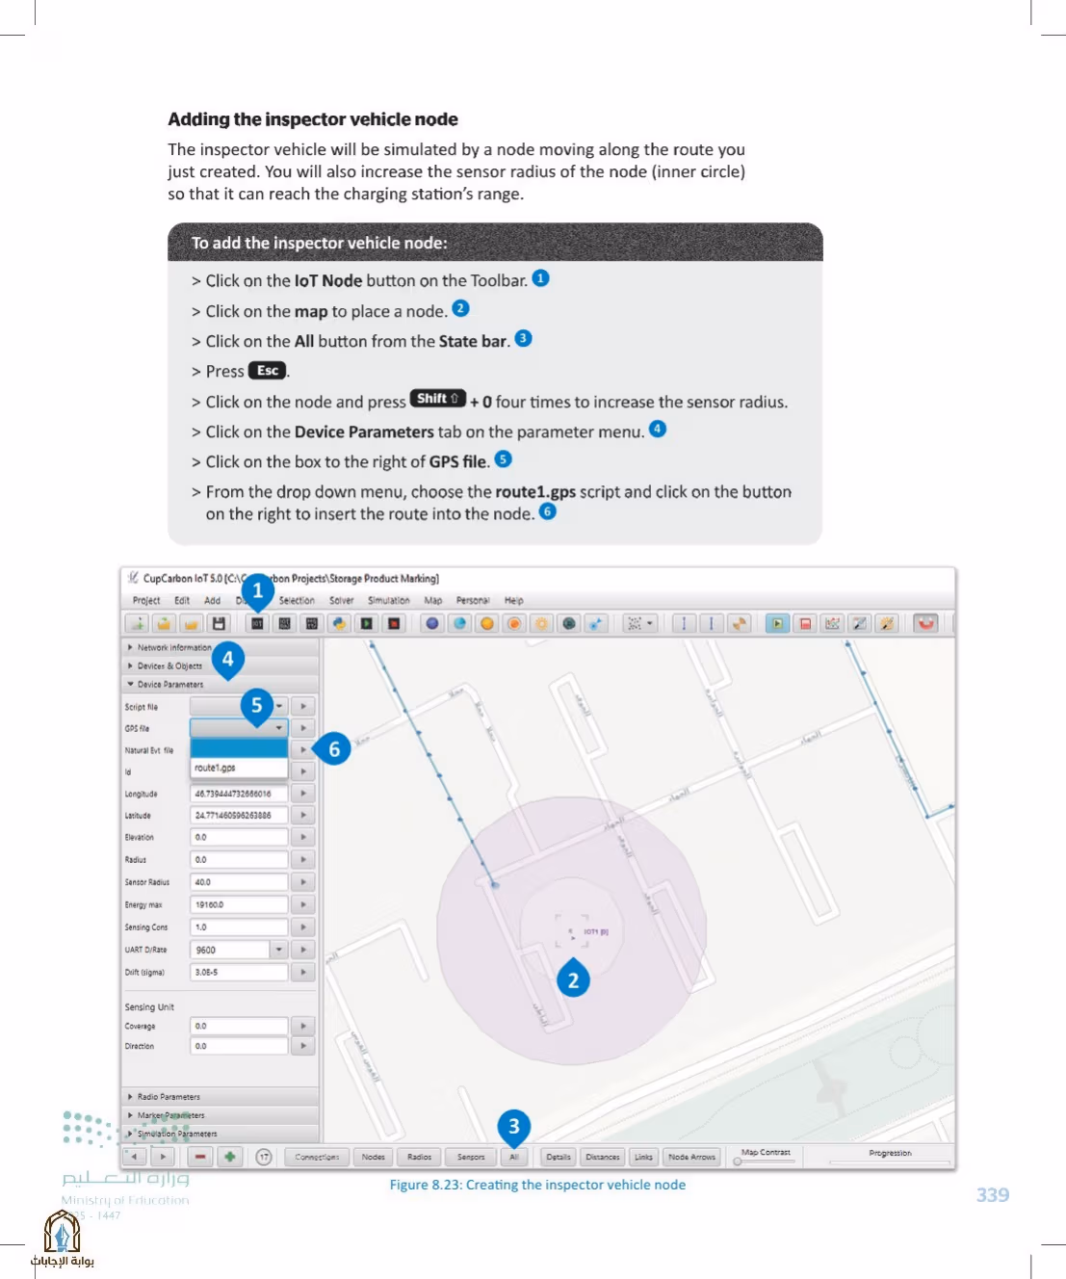Click the chart/graph icon in toolbar
The width and height of the screenshot is (1066, 1279).
click(x=832, y=623)
